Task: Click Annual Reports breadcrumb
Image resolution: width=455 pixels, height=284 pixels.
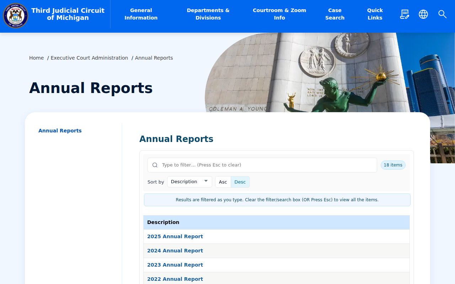Action: (x=154, y=58)
